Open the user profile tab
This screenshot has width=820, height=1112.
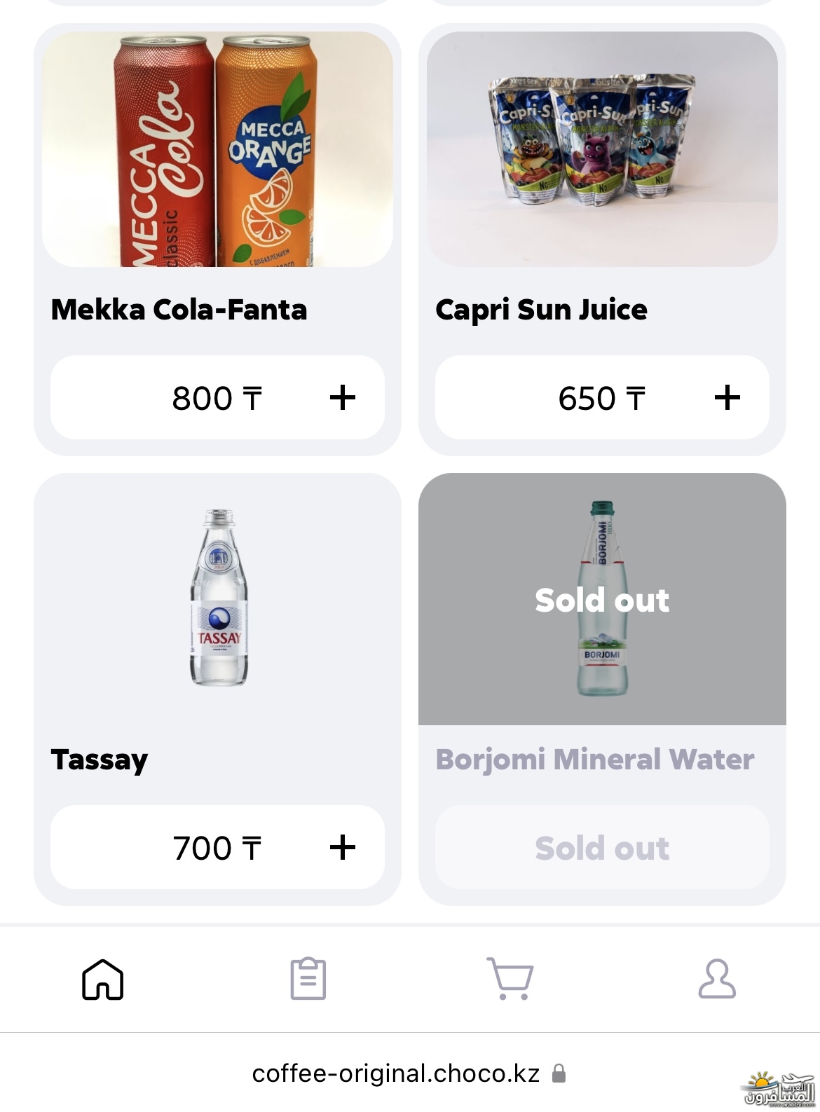pyautogui.click(x=717, y=979)
